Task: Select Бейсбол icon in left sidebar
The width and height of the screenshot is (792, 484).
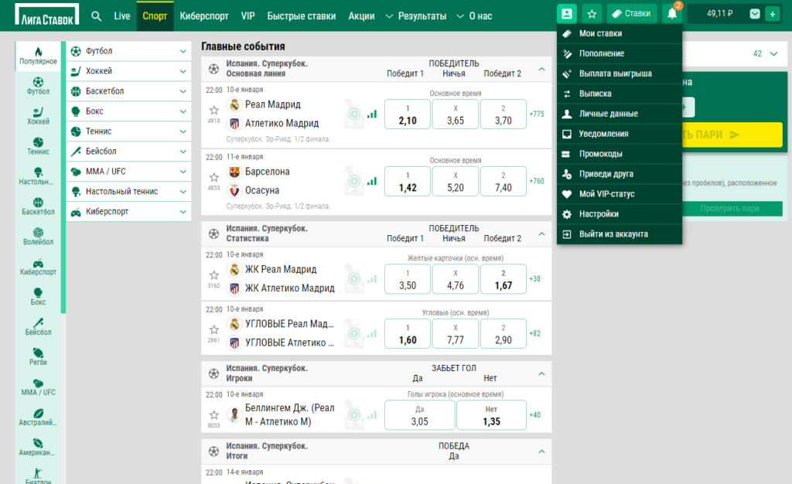Action: coord(39,326)
